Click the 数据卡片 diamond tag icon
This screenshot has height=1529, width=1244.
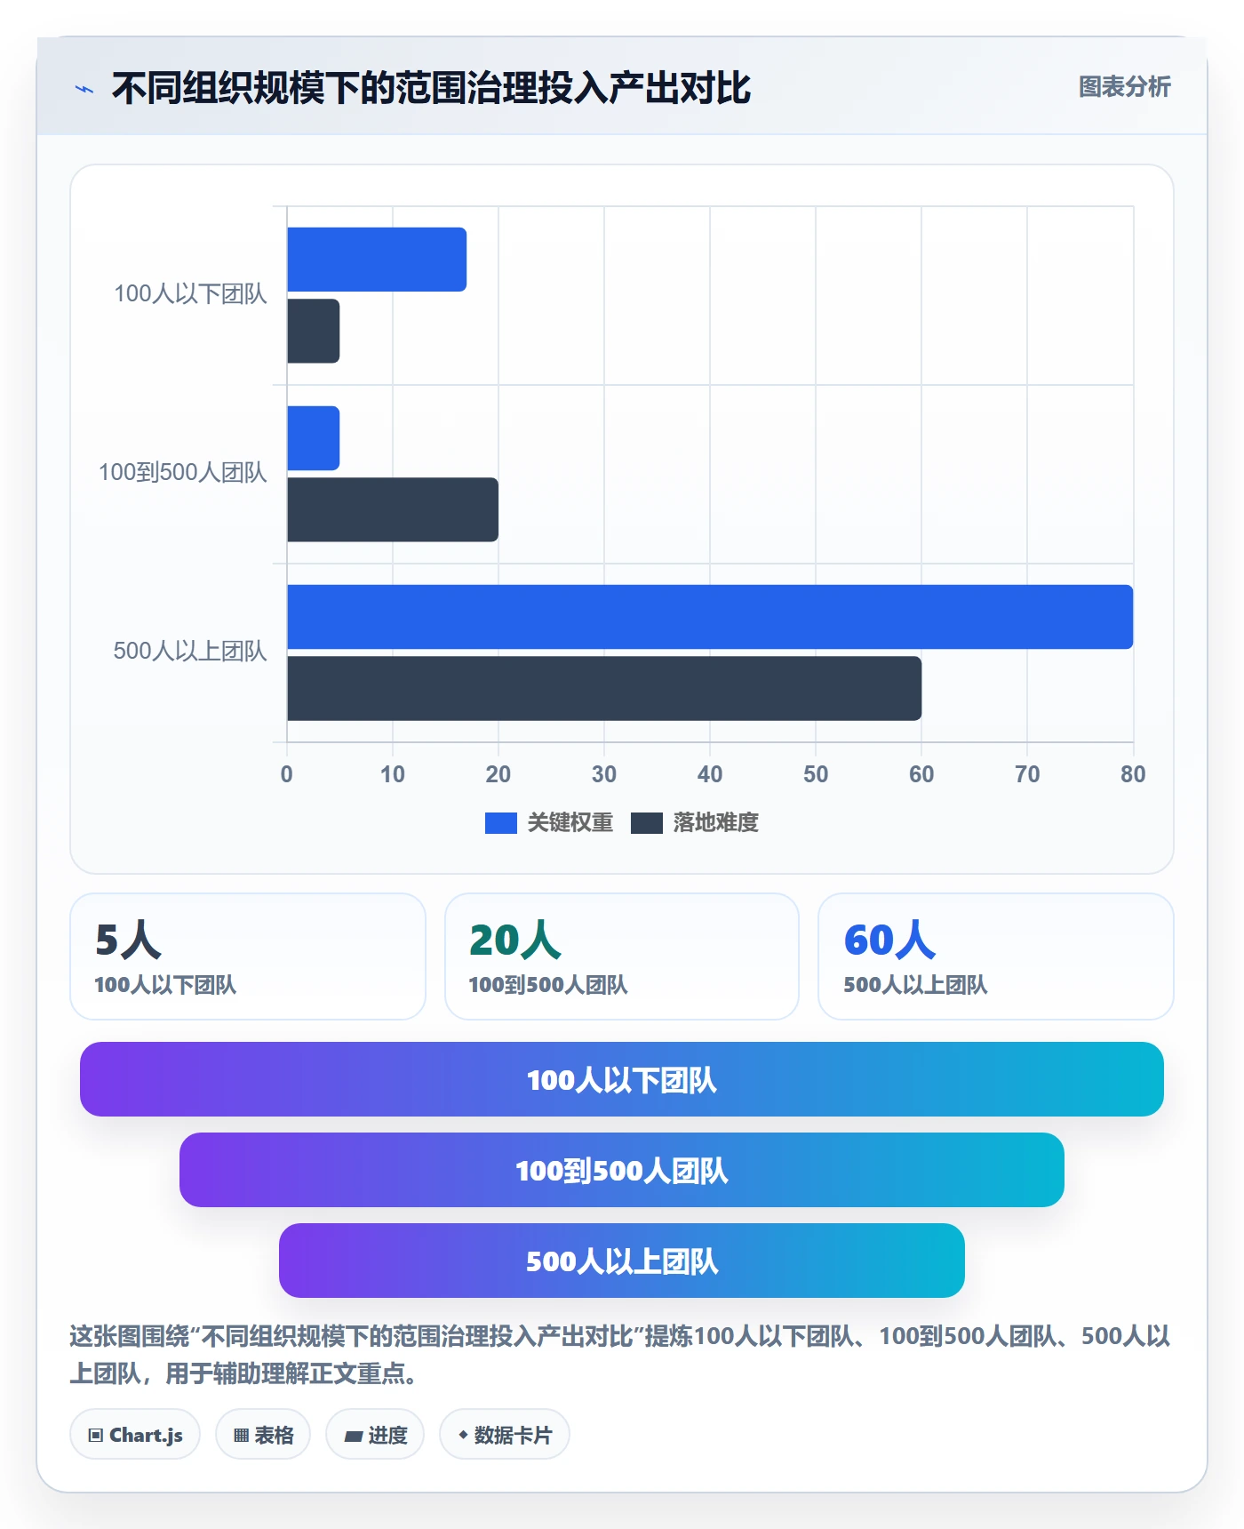[462, 1434]
